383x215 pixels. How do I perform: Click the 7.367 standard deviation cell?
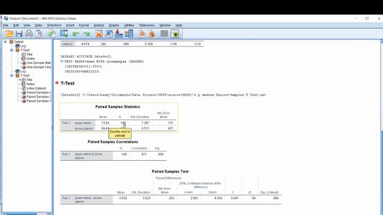coord(145,123)
